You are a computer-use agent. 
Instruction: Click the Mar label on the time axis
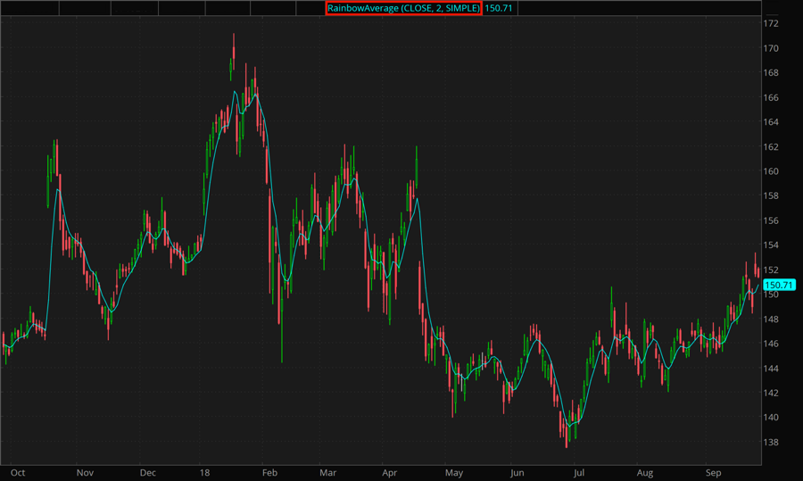(327, 472)
